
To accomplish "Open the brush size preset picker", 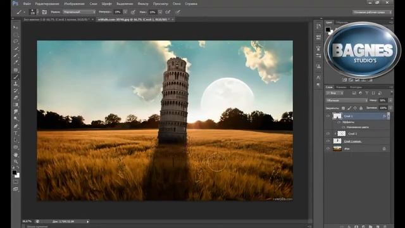I will click(x=34, y=12).
